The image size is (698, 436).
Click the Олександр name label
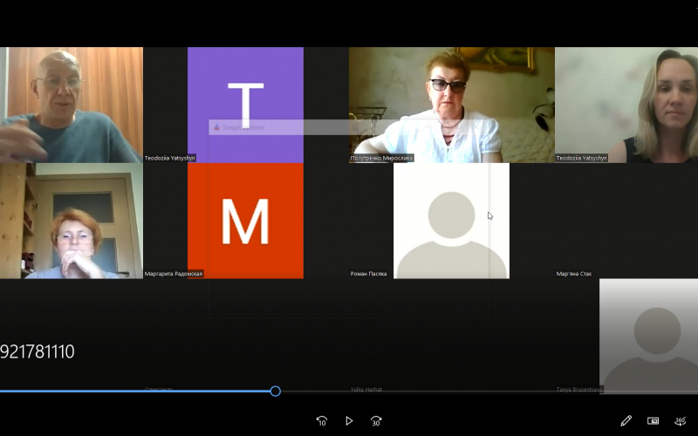159,389
